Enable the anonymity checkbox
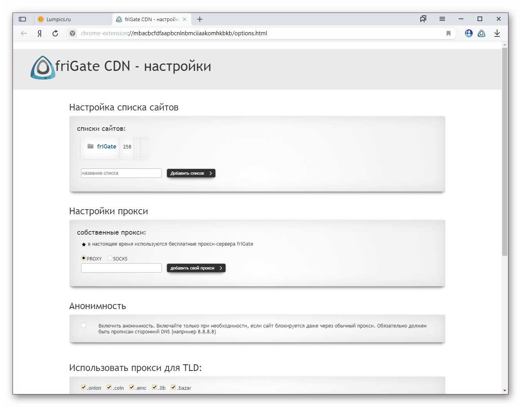The height and width of the screenshot is (407, 521). [x=83, y=326]
